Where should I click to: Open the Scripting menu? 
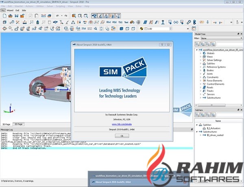[60, 6]
